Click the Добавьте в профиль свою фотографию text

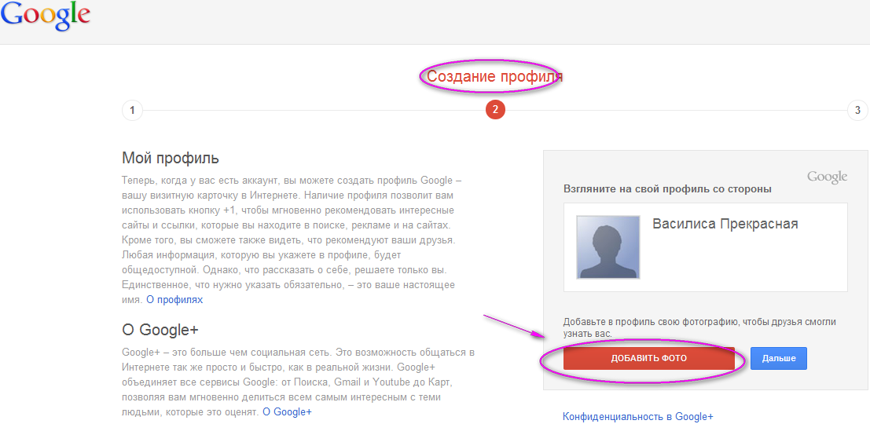[x=699, y=327]
